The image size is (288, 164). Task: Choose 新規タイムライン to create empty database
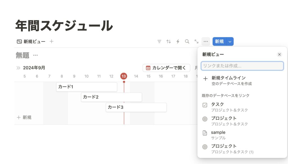228,81
